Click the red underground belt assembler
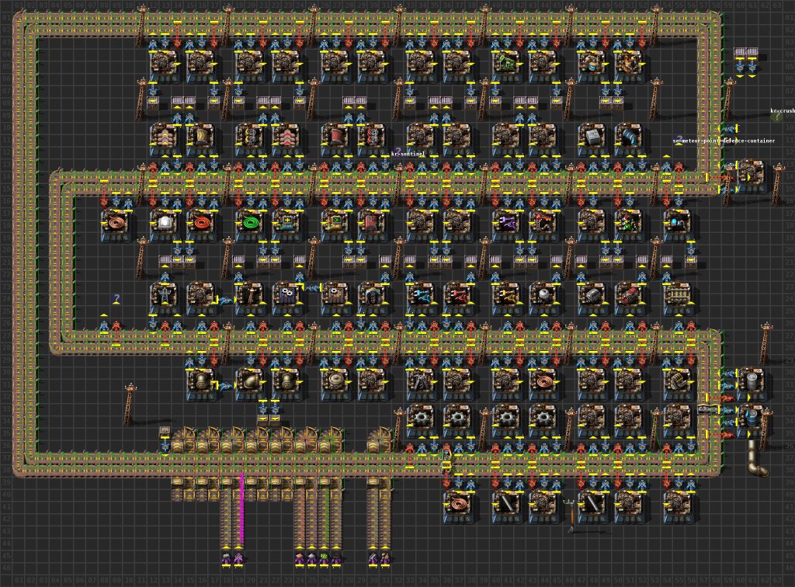This screenshot has width=795, height=587. [x=335, y=138]
